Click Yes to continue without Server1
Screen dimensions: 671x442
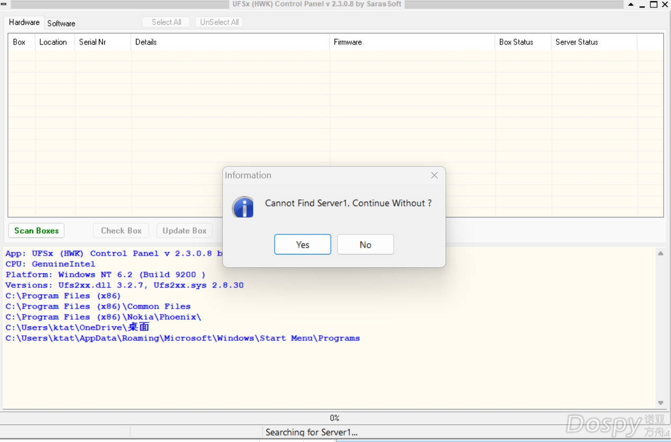[x=303, y=245]
